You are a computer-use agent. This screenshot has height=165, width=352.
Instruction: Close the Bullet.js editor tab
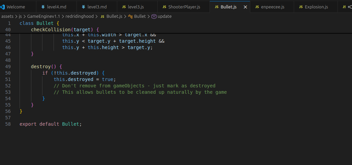[x=245, y=7]
